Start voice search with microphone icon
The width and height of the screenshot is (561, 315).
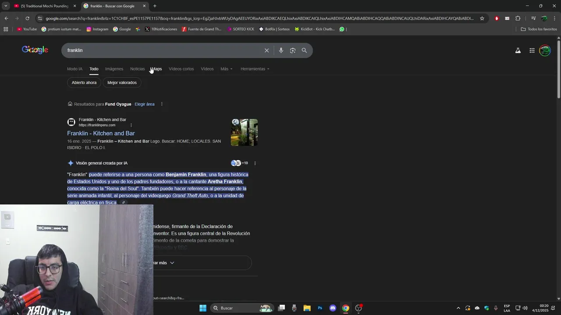tap(281, 50)
